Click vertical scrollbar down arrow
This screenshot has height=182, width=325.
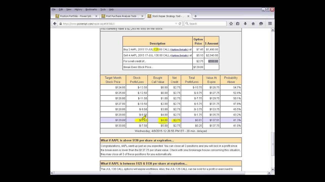(x=273, y=169)
